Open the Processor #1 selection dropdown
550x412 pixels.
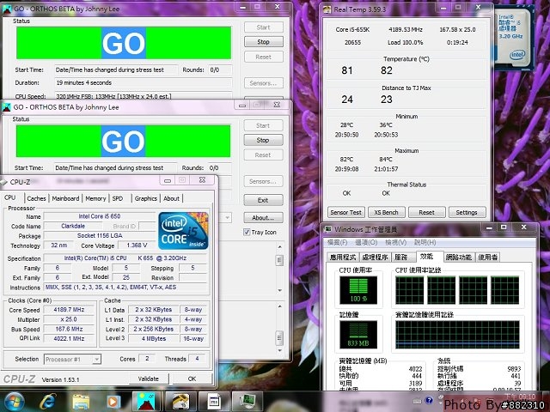97,359
